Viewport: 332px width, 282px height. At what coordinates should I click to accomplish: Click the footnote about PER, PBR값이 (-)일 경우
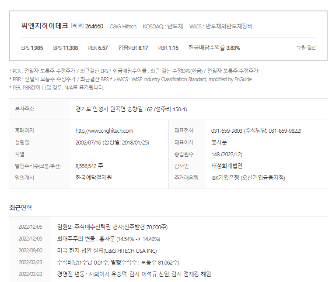(x=56, y=87)
